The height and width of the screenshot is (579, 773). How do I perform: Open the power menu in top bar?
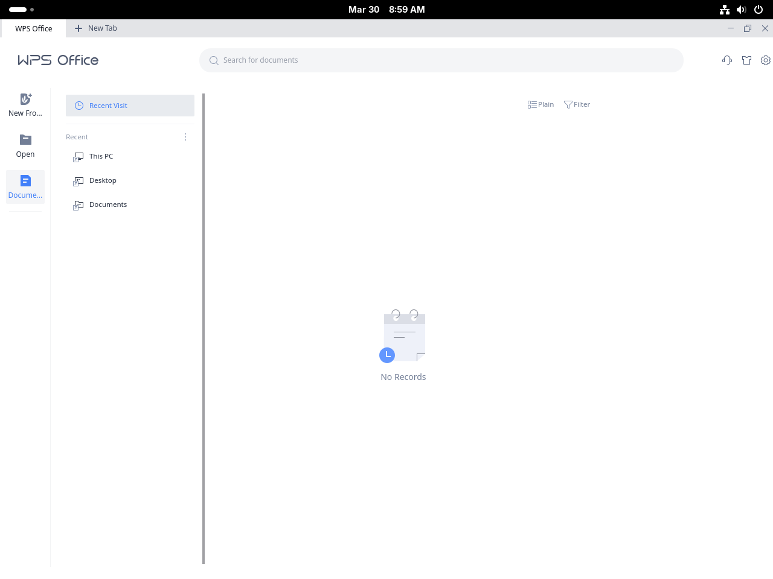758,9
